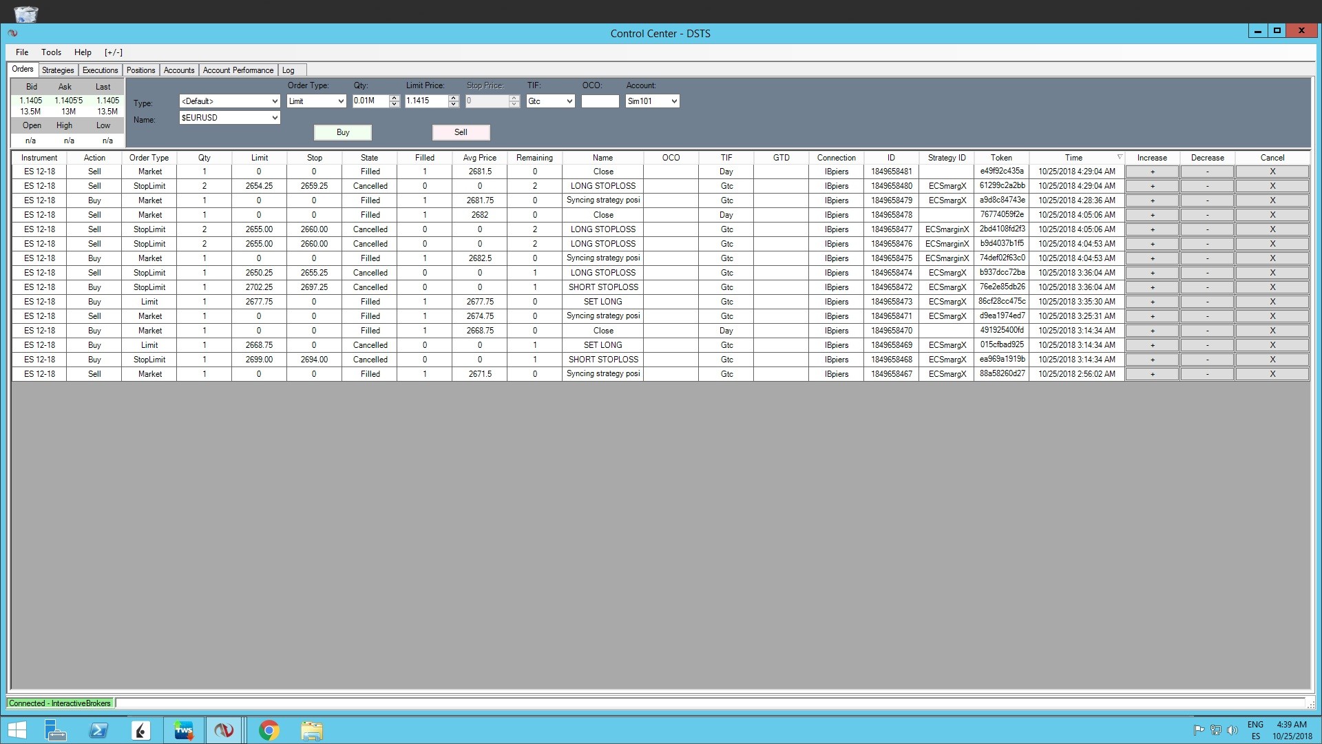Image resolution: width=1322 pixels, height=744 pixels.
Task: Open the TIF Gtc dropdown
Action: coord(569,101)
